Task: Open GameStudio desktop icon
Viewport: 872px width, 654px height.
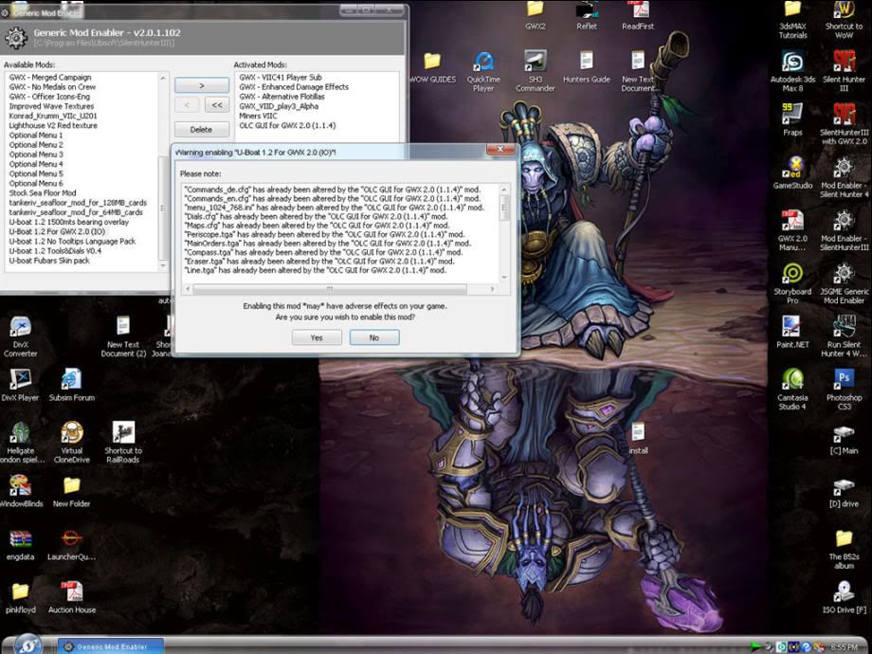Action: click(x=792, y=173)
